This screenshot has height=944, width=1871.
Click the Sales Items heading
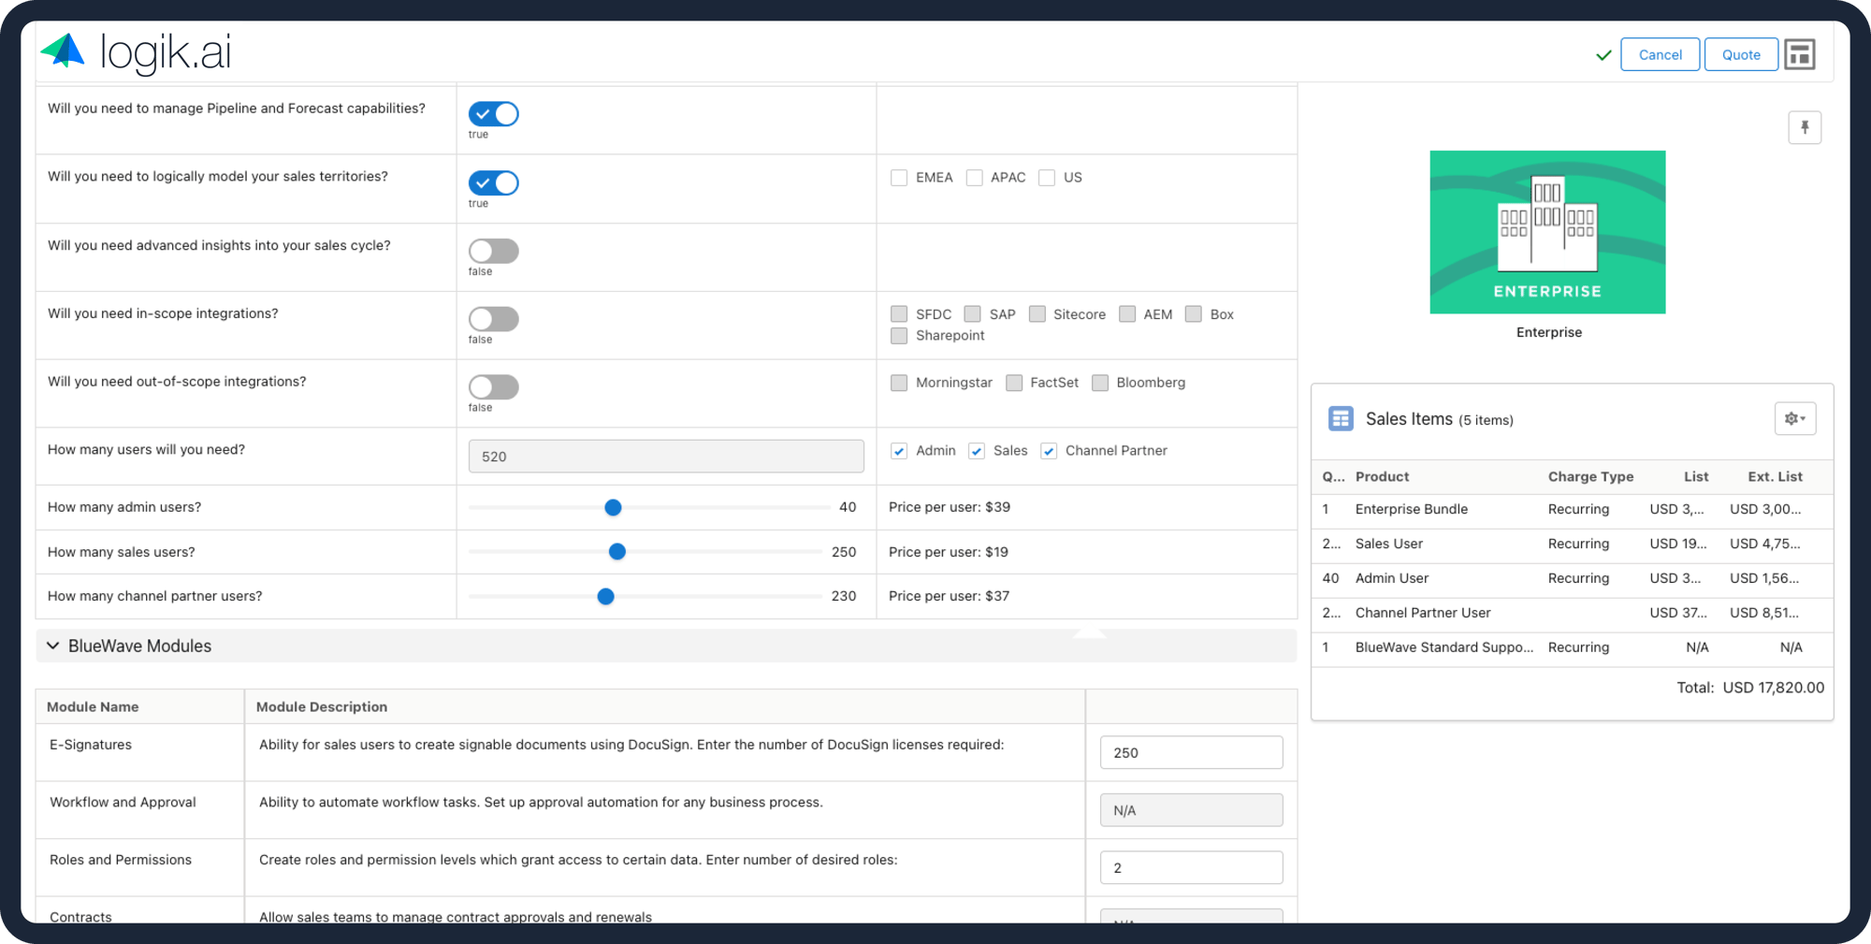tap(1409, 419)
